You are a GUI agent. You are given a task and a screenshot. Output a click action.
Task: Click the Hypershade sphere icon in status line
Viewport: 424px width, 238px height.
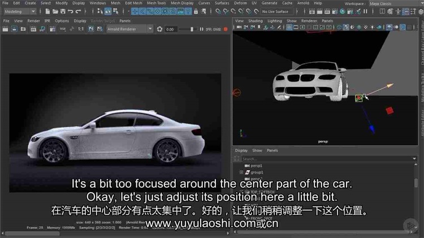[343, 11]
